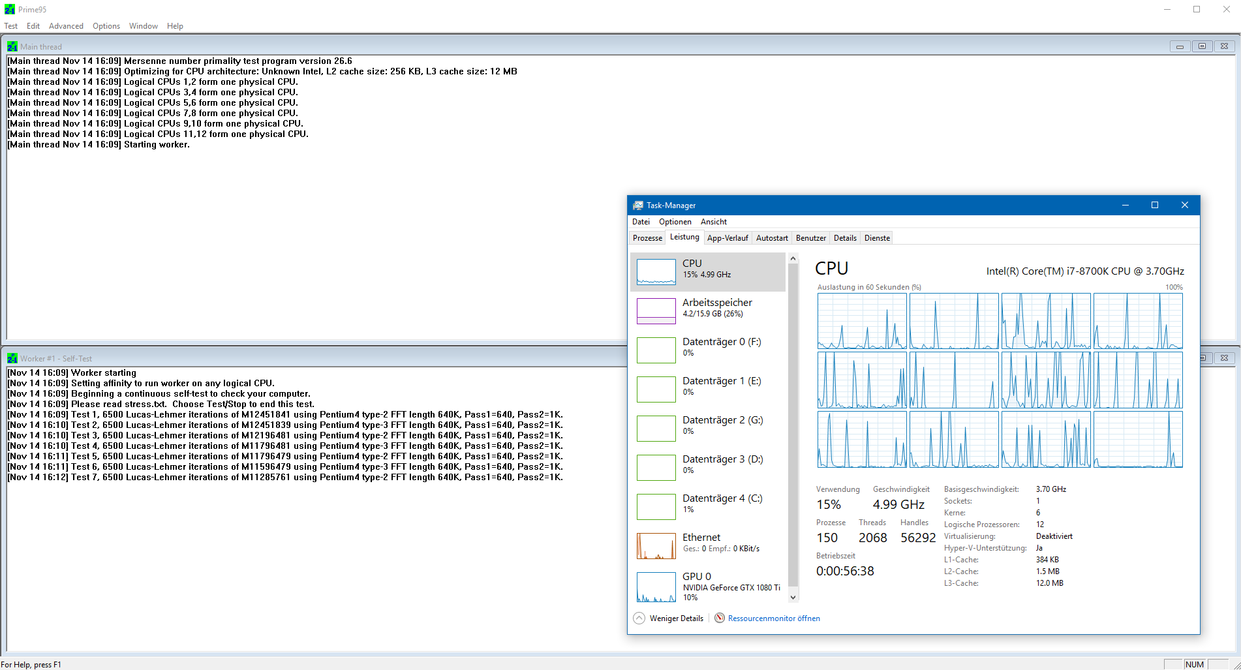Switch to the Details tab

click(x=845, y=238)
